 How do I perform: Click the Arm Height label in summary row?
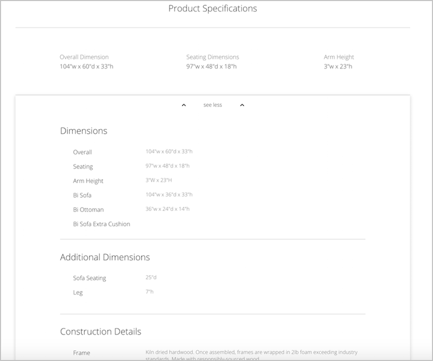pos(339,57)
